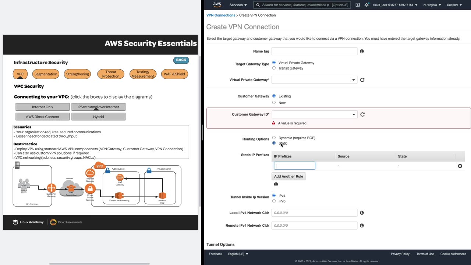Viewport: 471px width, 265px height.
Task: Click the on-premises building icon
Action: click(17, 165)
